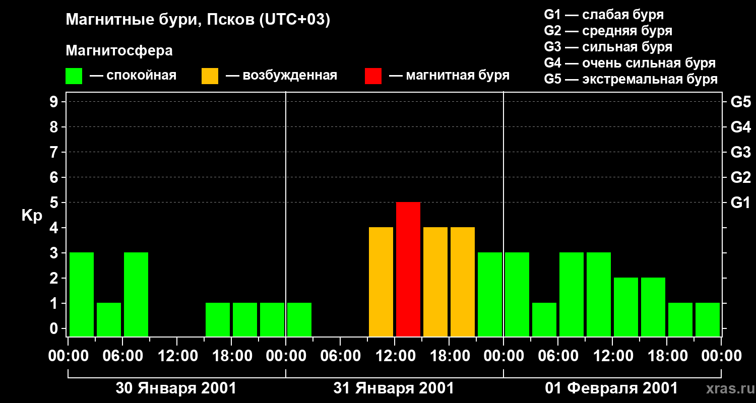Click the '18:00' time label of 31 January
756x403 pixels.
449,356
